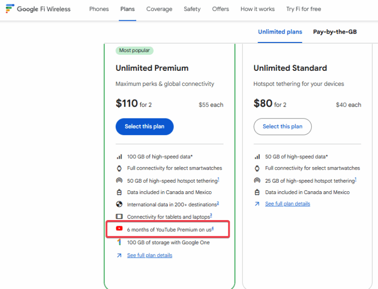Viewport: 378px width, 289px height.
Task: Click the external-link arrow beside Standard plan details
Action: [258, 204]
